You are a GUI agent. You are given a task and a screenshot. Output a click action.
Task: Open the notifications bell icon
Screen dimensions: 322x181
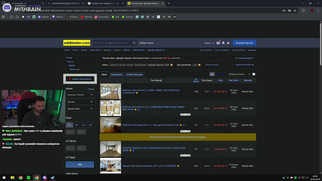pyautogui.click(x=223, y=43)
